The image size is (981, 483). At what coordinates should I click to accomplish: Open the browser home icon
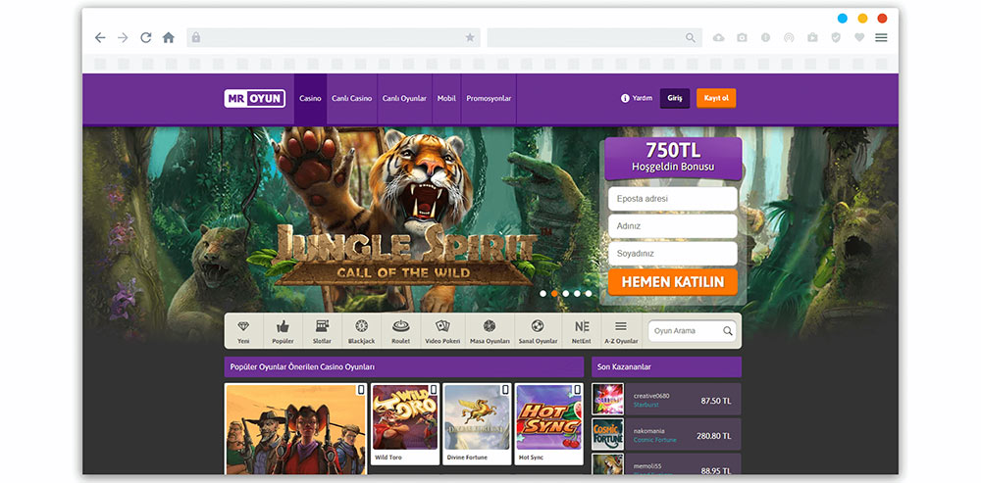(169, 37)
